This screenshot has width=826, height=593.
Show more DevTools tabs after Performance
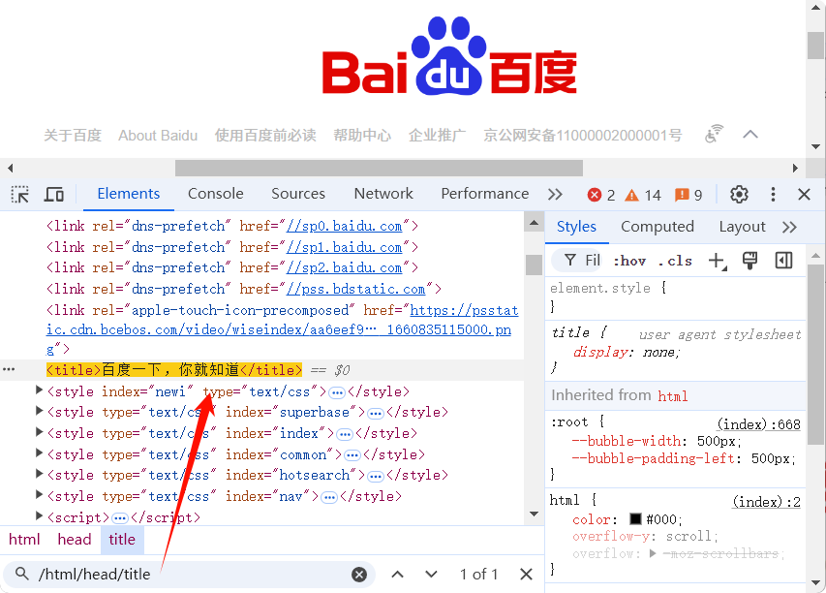[x=555, y=195]
